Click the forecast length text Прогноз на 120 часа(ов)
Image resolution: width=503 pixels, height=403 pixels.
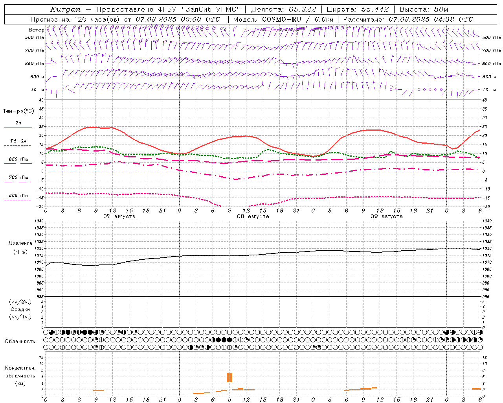coord(75,19)
